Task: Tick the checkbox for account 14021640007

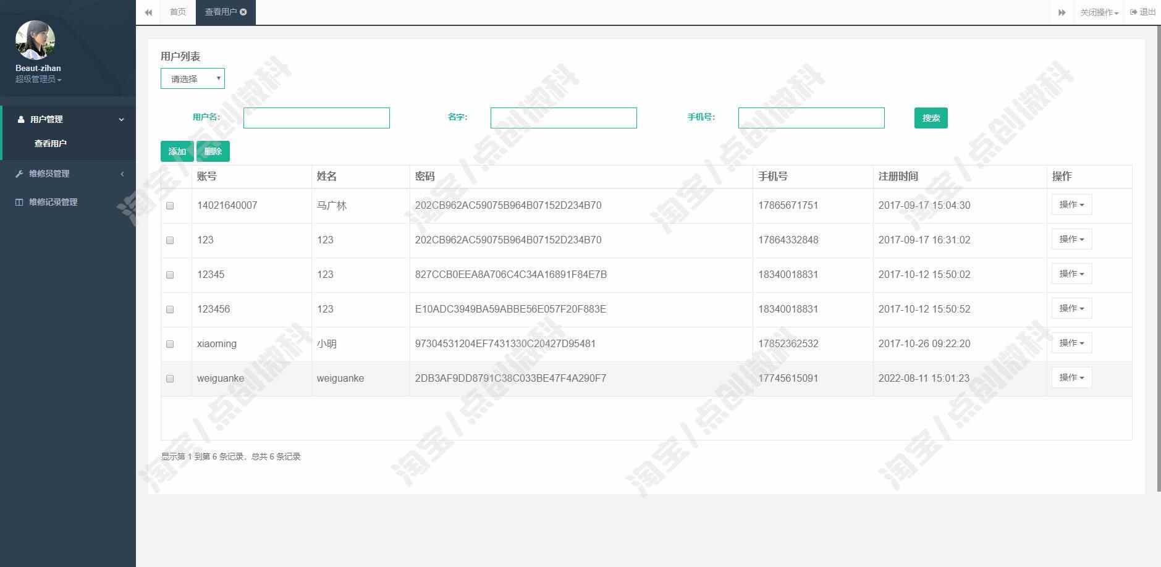Action: coord(170,206)
